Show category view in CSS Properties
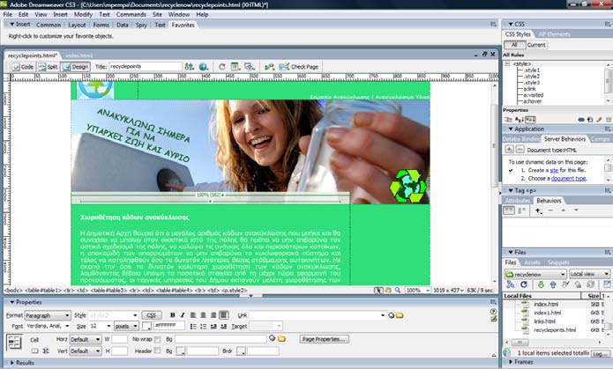Screen dimensions: 613x369 coord(508,120)
